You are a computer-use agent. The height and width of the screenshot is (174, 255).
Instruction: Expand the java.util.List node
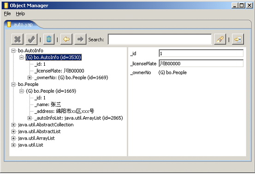[13, 145]
